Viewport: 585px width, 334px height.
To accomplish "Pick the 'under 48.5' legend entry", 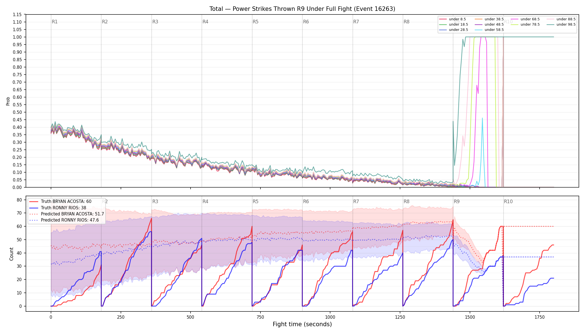I will tap(489, 24).
